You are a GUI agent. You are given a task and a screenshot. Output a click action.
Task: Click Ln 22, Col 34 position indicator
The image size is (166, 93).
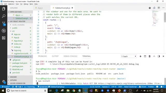(95, 87)
